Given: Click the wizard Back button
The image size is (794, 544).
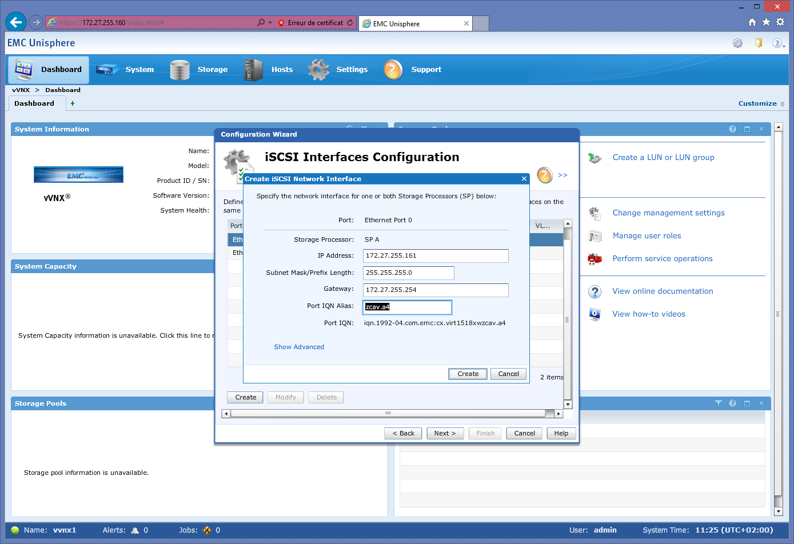Looking at the screenshot, I should pos(404,433).
